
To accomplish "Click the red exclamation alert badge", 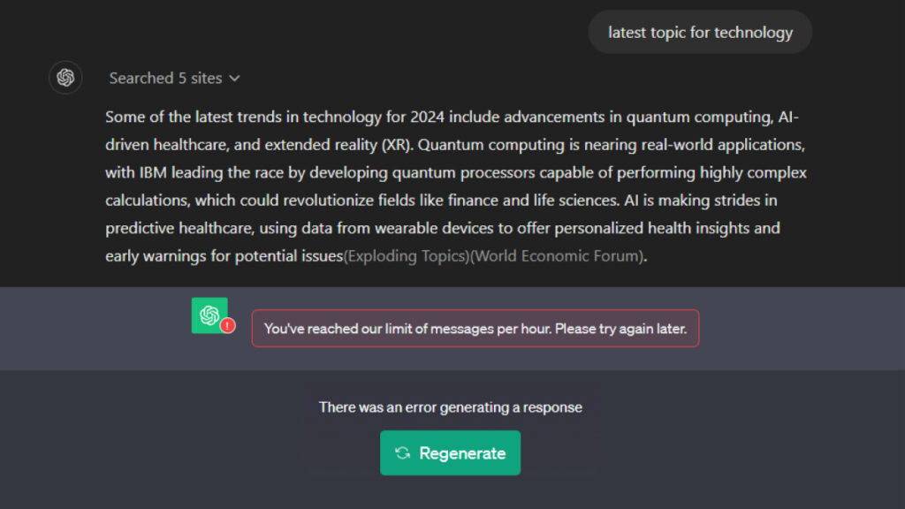I will click(x=227, y=325).
